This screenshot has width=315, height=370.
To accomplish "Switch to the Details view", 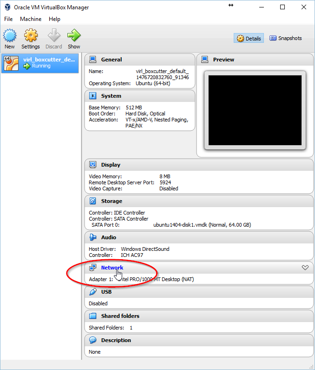I will (249, 38).
